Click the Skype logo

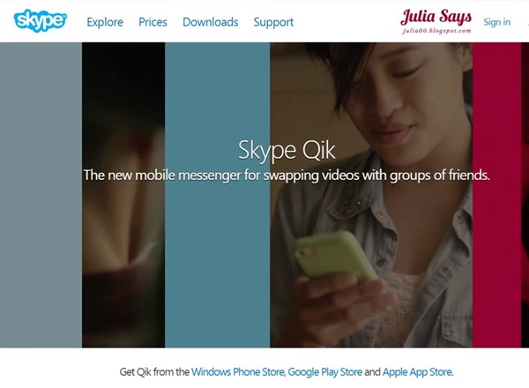pos(41,21)
